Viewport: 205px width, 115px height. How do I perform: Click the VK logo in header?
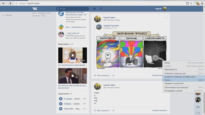[x=35, y=9]
